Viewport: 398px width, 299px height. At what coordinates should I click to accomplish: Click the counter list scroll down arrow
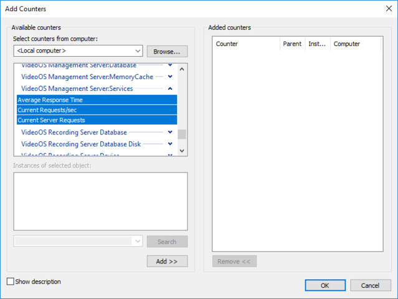coord(182,151)
